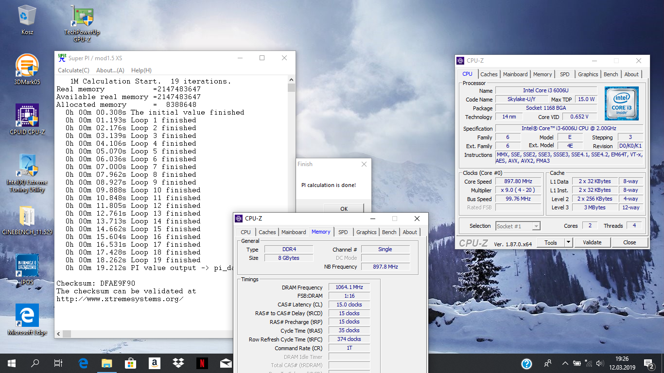
Task: Switch to Mainboard tab in right CPU-Z window
Action: [x=515, y=74]
